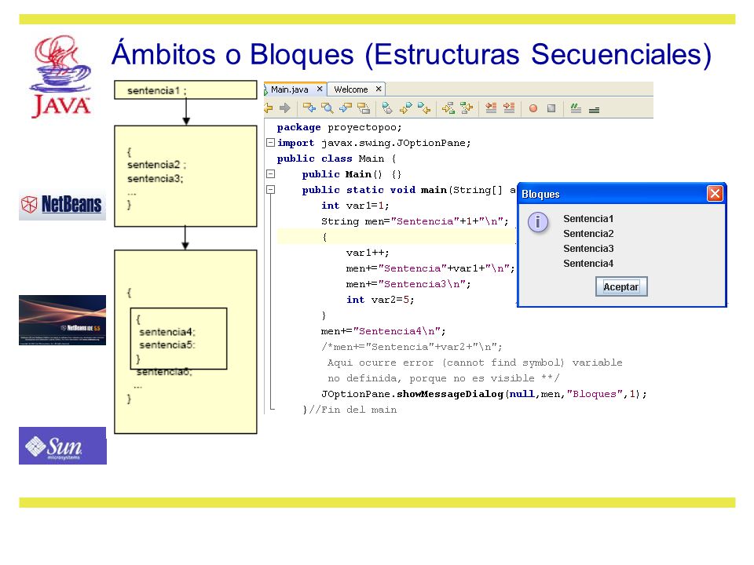The width and height of the screenshot is (754, 565).
Task: Switch to the Main.java tab
Action: click(x=290, y=89)
